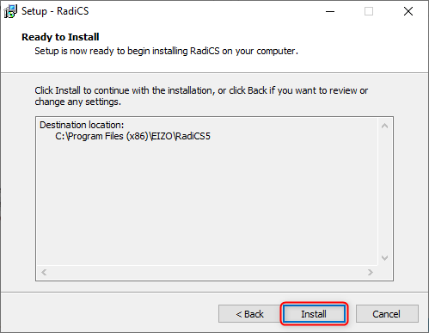Screen dimensions: 429x333
Task: Click the 'Ready to Install' heading
Action: coord(60,37)
